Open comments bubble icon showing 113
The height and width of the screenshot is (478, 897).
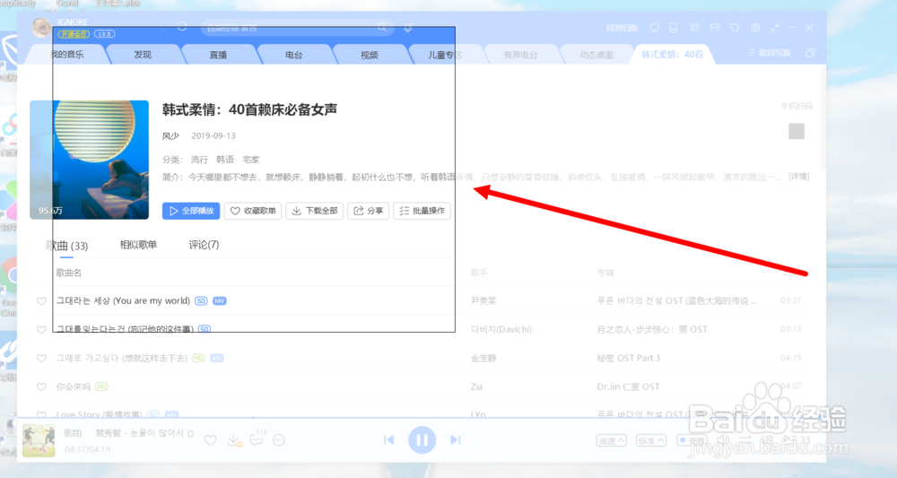[x=257, y=439]
